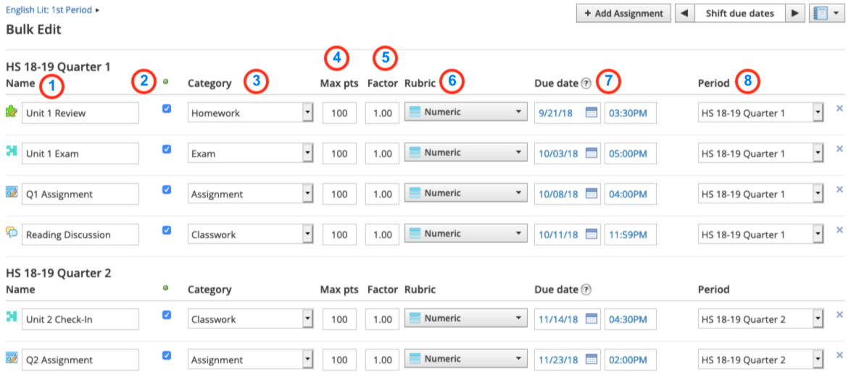This screenshot has height=380, width=851.
Task: Toggle published checkbox for Reading Discussion
Action: click(167, 230)
